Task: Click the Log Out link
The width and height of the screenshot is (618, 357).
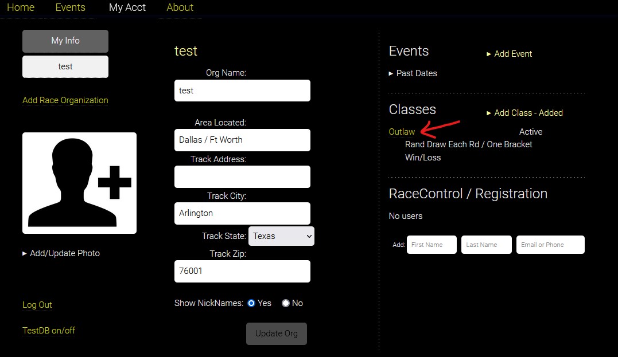Action: pos(37,305)
